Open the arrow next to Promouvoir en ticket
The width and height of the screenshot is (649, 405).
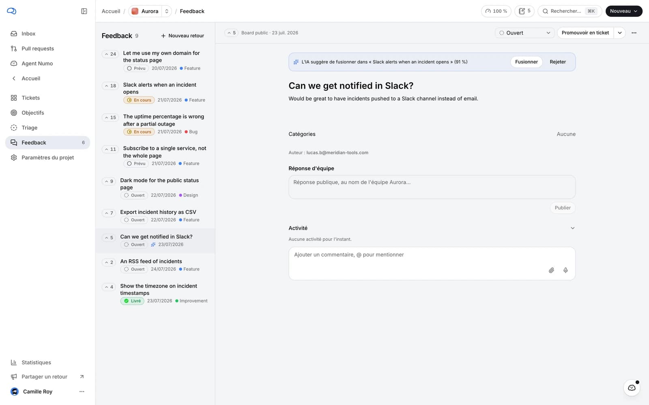619,33
